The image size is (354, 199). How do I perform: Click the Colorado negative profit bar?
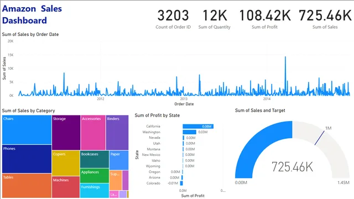[181, 183]
